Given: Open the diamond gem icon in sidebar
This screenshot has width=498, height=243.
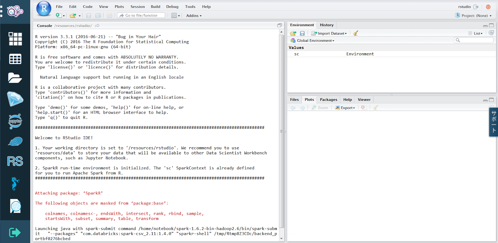Looking at the screenshot, I should pyautogui.click(x=15, y=99).
